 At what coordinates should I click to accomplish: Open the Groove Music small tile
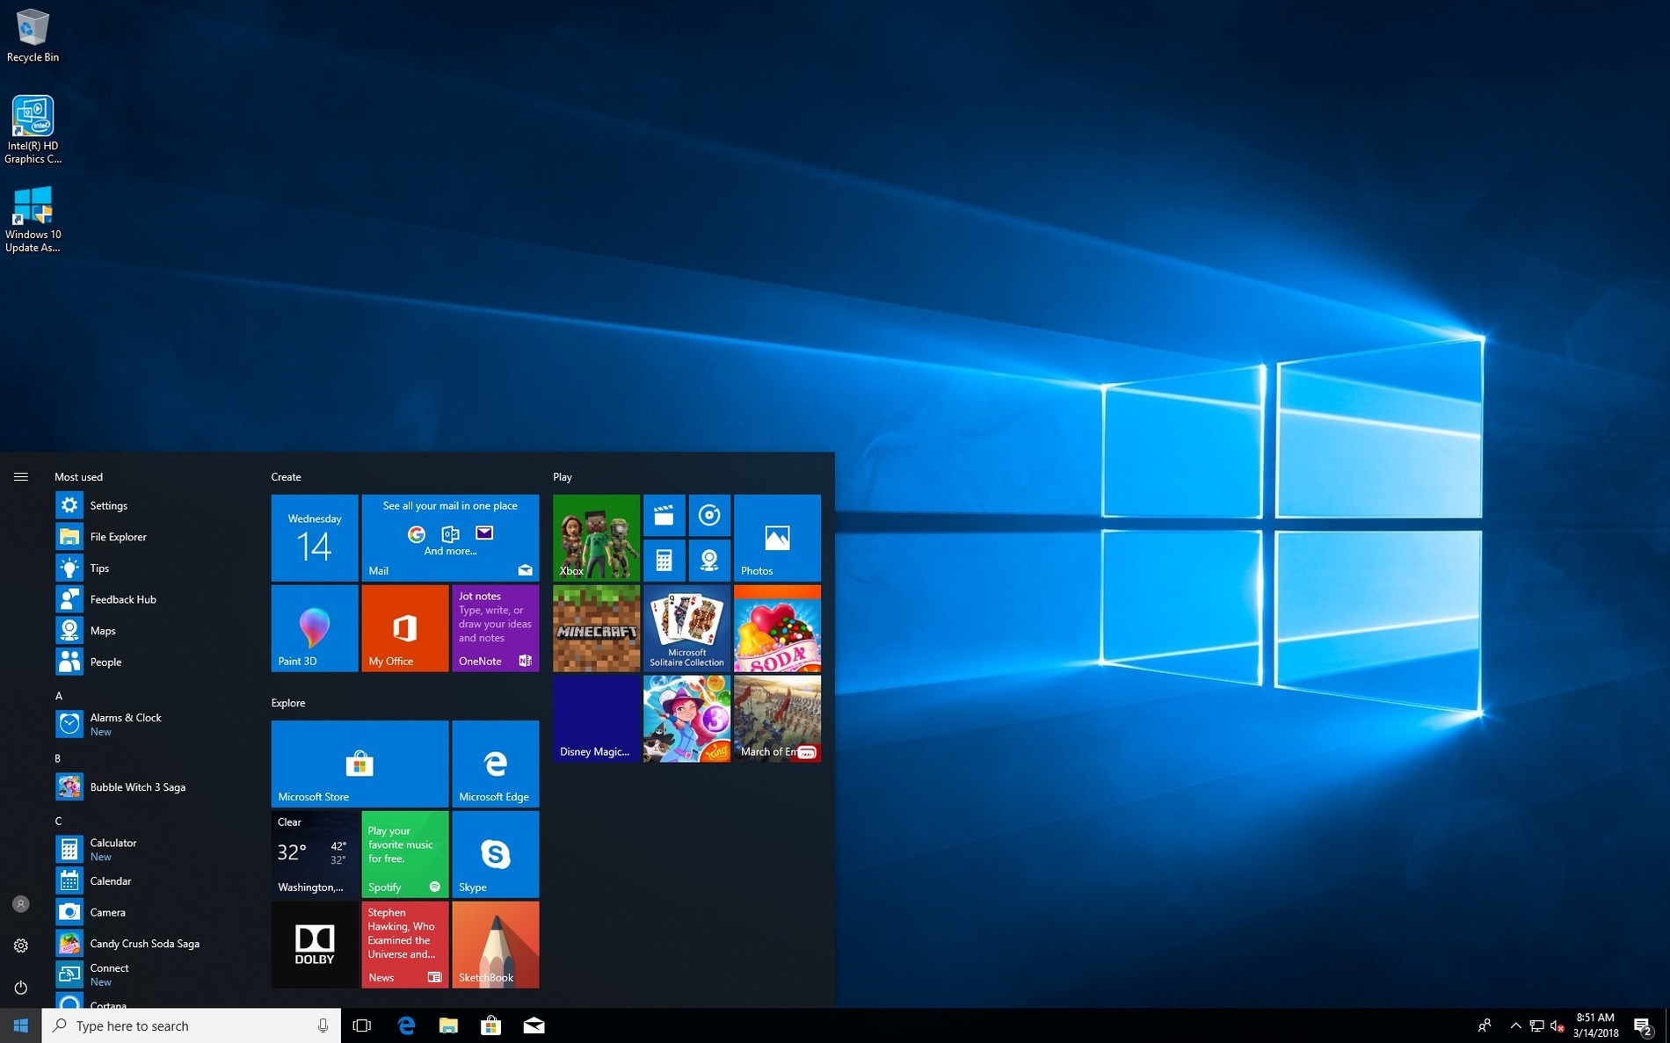[709, 515]
